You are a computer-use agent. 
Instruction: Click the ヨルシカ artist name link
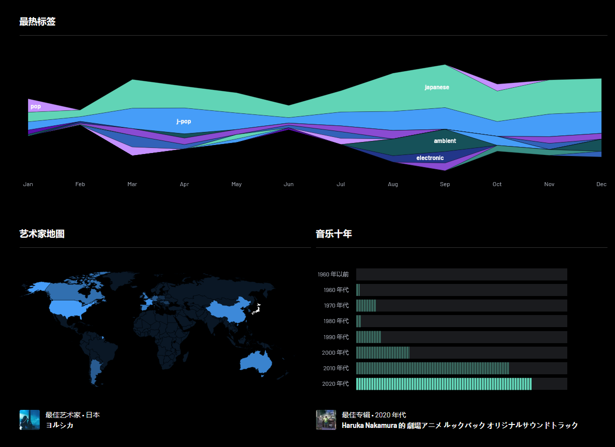pos(60,425)
